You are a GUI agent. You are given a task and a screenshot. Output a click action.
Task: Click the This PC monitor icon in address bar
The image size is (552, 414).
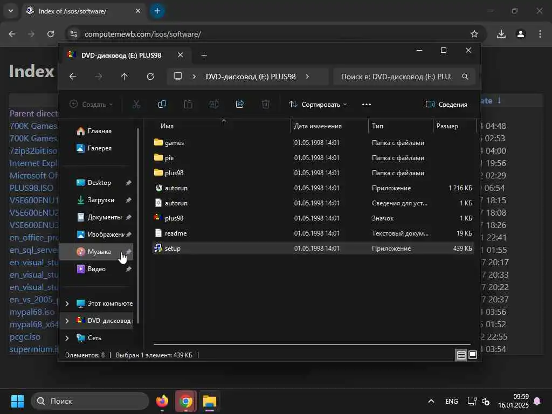178,77
